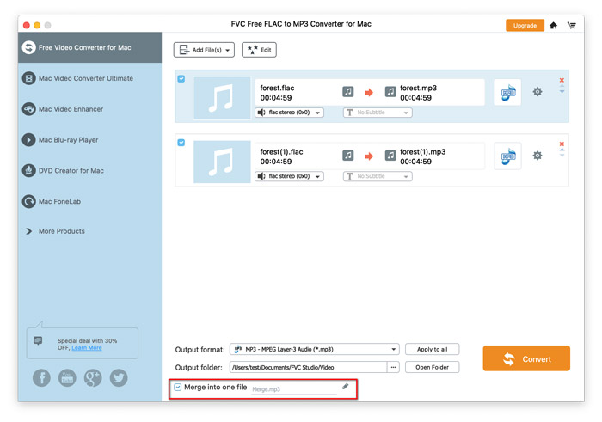Viewport: 602px width, 422px height.
Task: Click Open Folder button
Action: tap(433, 368)
